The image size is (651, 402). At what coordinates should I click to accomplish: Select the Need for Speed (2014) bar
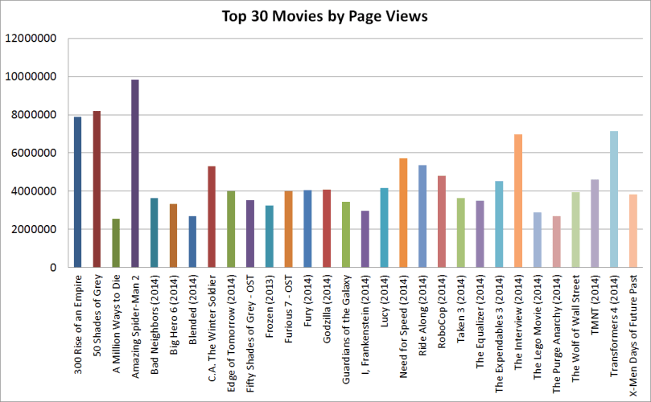(403, 213)
